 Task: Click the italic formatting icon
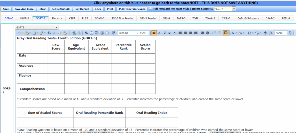click(159, 33)
